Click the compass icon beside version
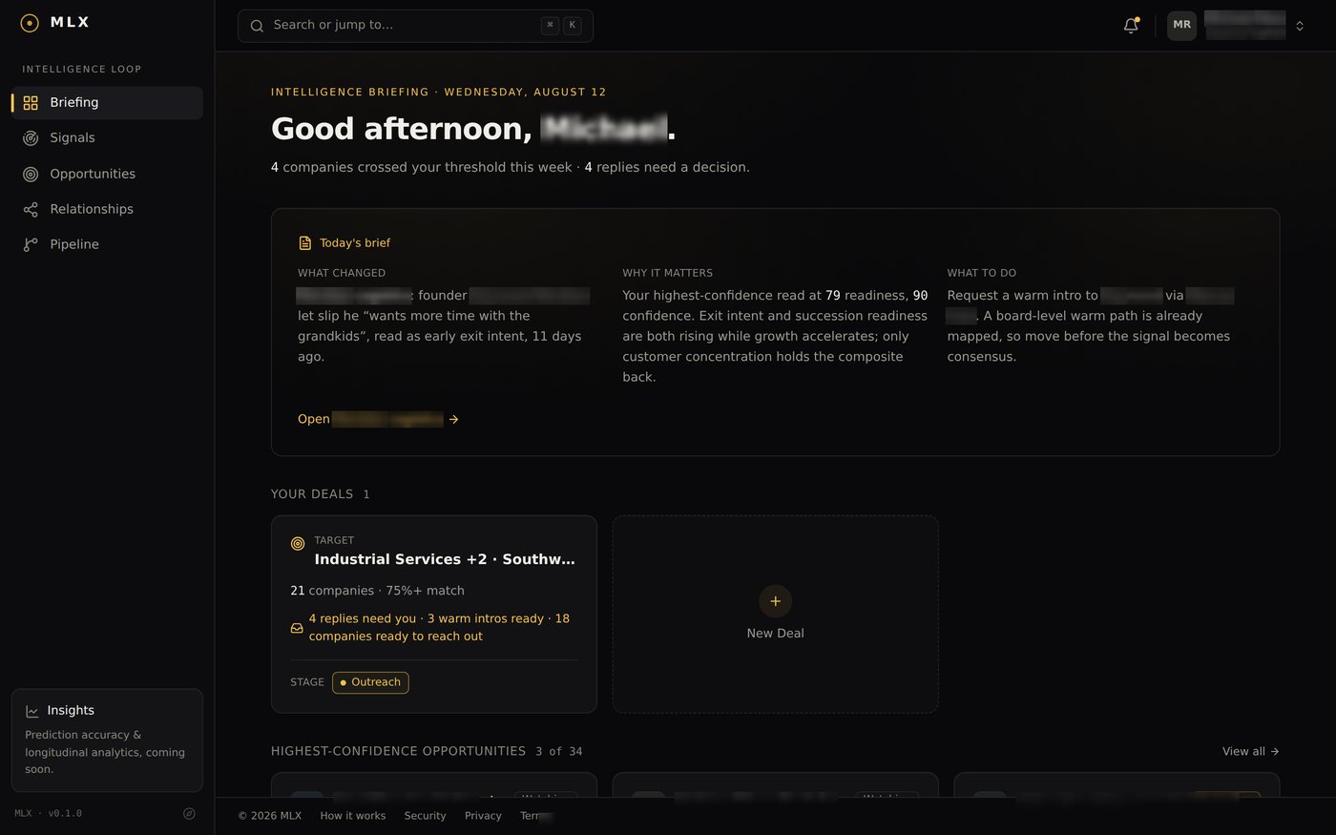 [x=189, y=814]
